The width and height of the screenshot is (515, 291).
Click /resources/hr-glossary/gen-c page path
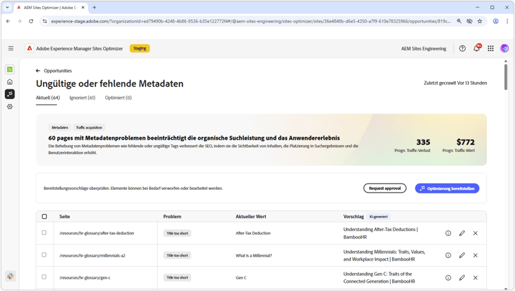(84, 277)
